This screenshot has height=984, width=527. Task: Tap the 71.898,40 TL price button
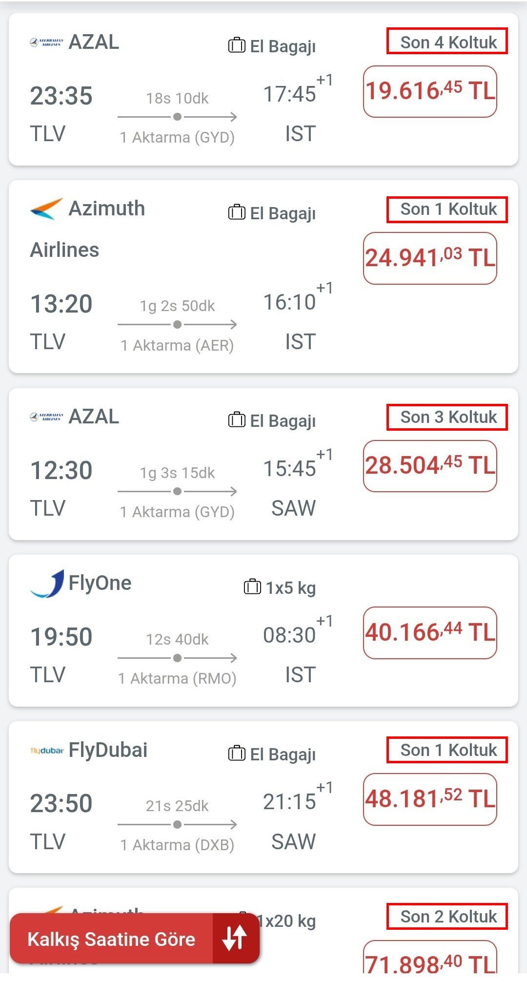click(430, 962)
